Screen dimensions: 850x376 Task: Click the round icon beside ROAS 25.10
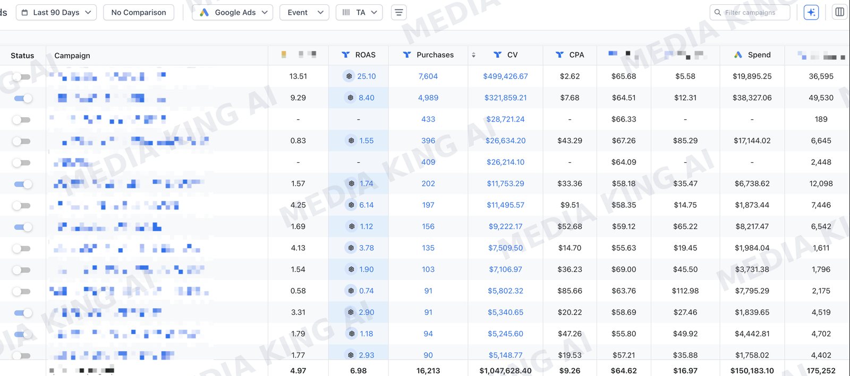click(x=349, y=76)
